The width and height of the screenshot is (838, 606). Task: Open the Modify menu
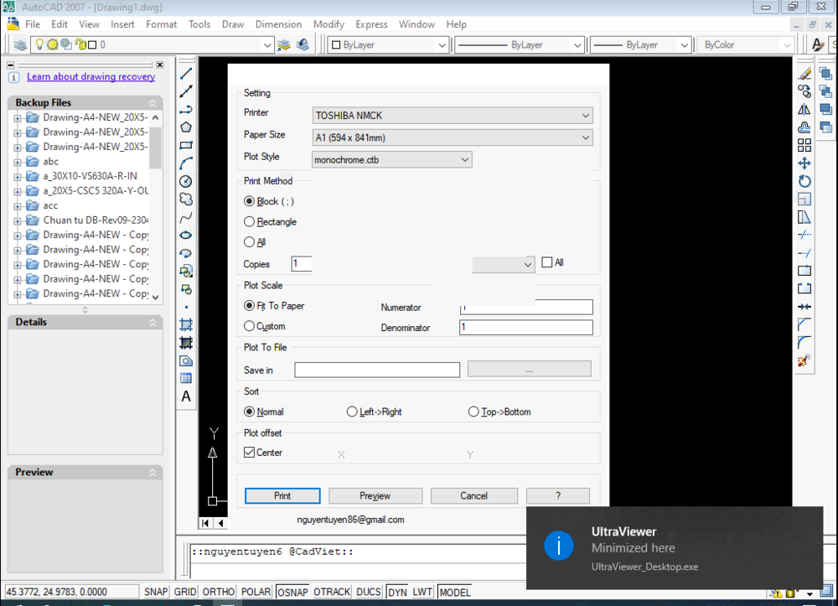pyautogui.click(x=328, y=24)
